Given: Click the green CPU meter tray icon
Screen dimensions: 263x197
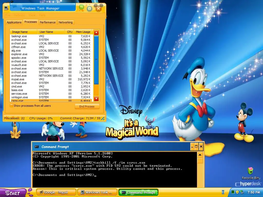Looking at the screenshot, I should (233, 192).
